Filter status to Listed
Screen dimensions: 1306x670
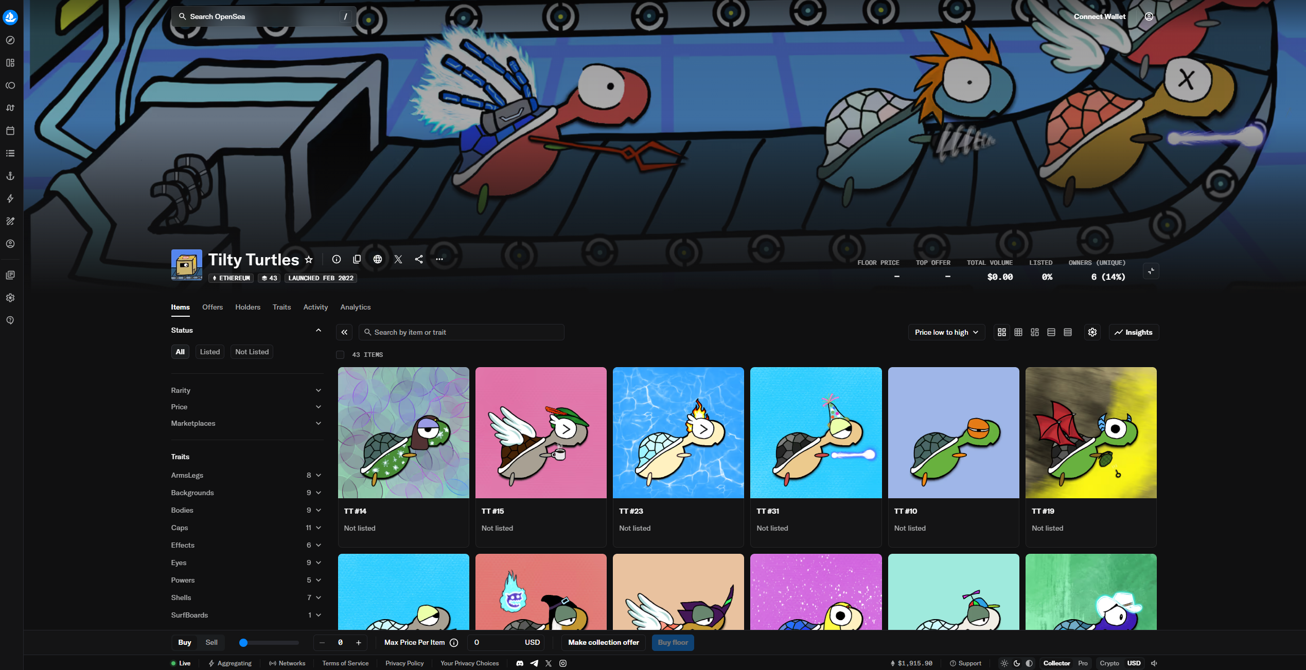click(x=210, y=352)
